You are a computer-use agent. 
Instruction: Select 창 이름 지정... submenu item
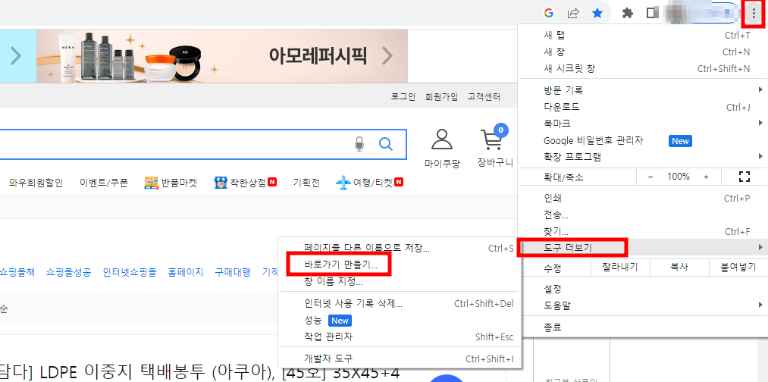click(x=400, y=282)
